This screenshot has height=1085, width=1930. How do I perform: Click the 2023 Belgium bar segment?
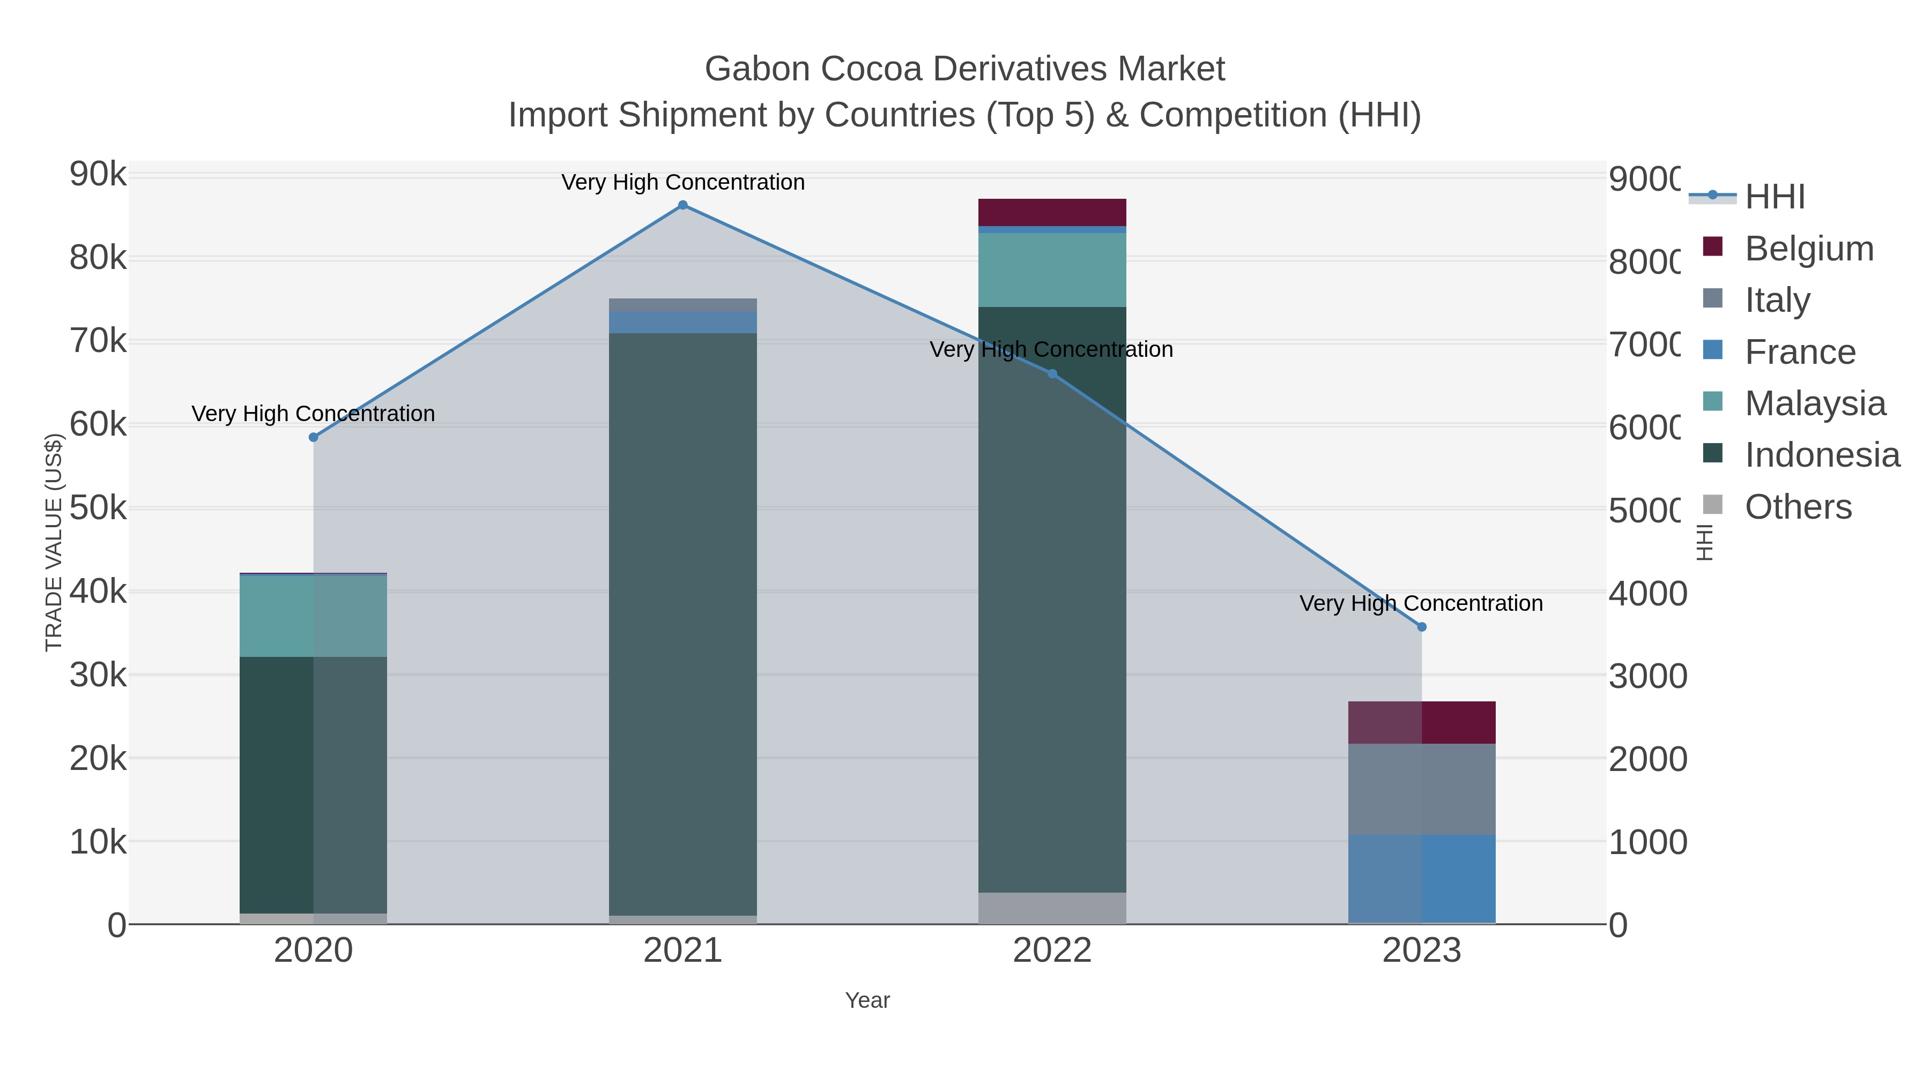[x=1422, y=723]
